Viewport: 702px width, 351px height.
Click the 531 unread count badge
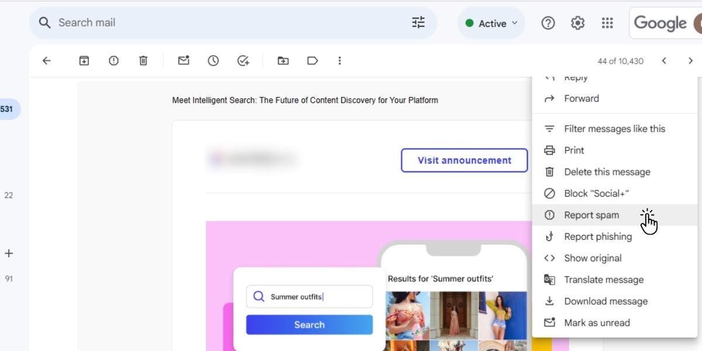[x=8, y=109]
